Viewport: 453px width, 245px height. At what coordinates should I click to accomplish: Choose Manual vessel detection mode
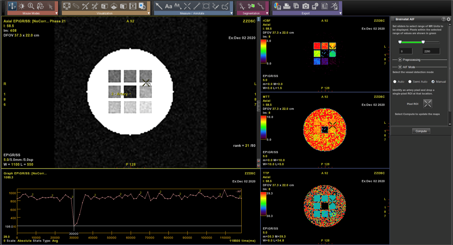pos(433,82)
